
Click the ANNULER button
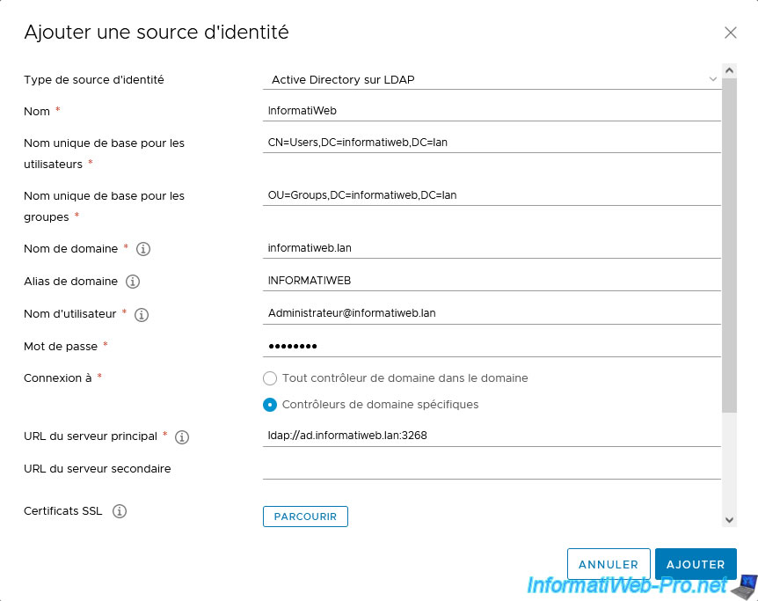tap(609, 564)
